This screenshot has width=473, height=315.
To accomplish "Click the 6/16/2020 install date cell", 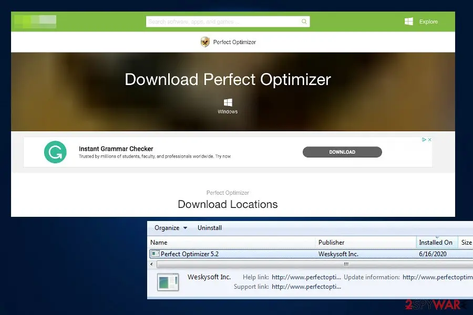I will tap(433, 254).
